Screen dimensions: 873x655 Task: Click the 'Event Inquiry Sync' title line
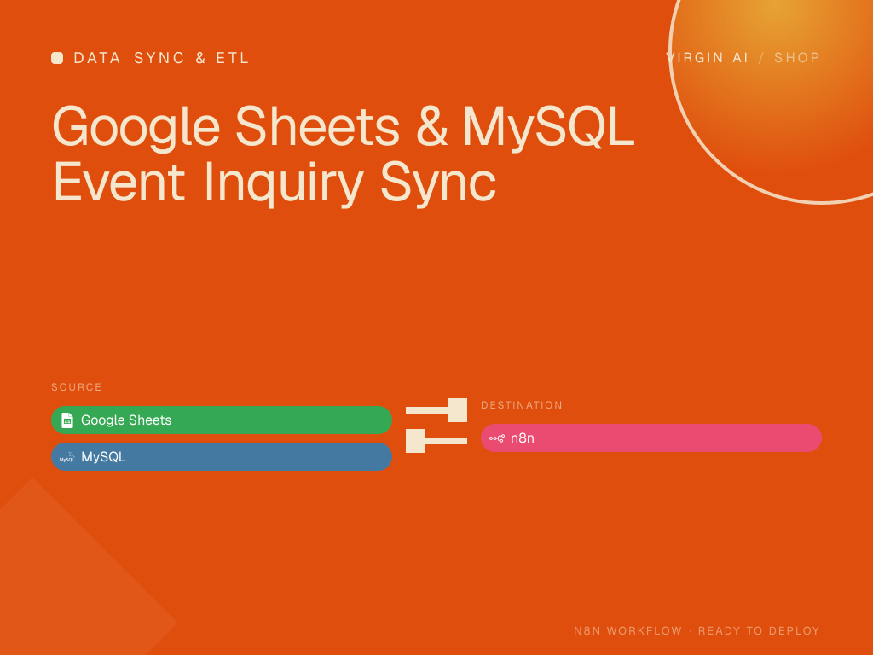pos(275,183)
